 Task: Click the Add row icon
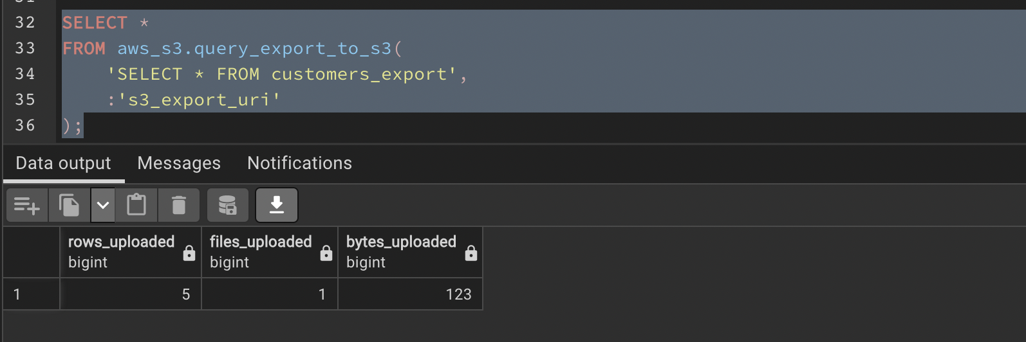[26, 206]
